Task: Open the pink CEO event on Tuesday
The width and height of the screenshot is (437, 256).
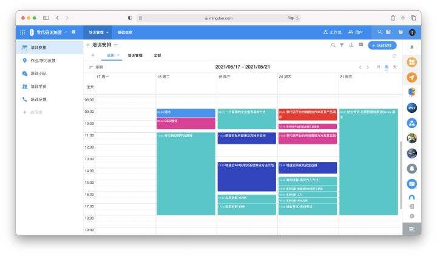Action: pyautogui.click(x=186, y=123)
